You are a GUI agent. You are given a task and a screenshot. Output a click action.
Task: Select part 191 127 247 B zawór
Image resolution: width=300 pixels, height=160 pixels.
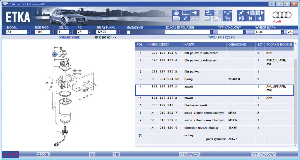214,100
